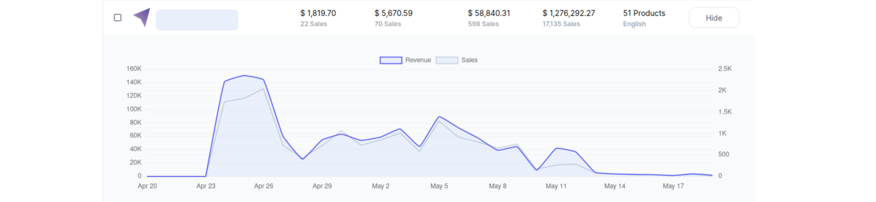Click the Apr 26 x-axis date label
This screenshot has height=202, width=876.
pyautogui.click(x=263, y=186)
